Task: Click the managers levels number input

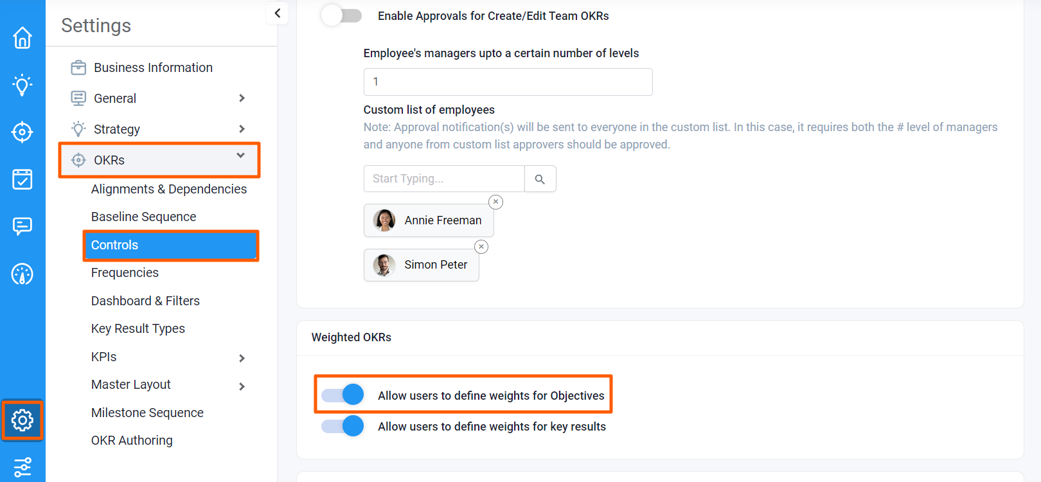Action: click(508, 82)
